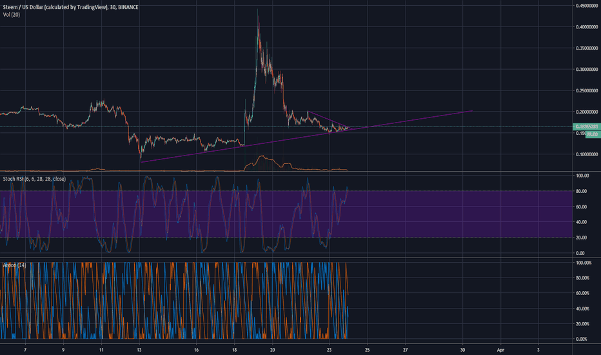This screenshot has width=601, height=355.
Task: Select the 0.30000000 price axis label
Action: 586,70
